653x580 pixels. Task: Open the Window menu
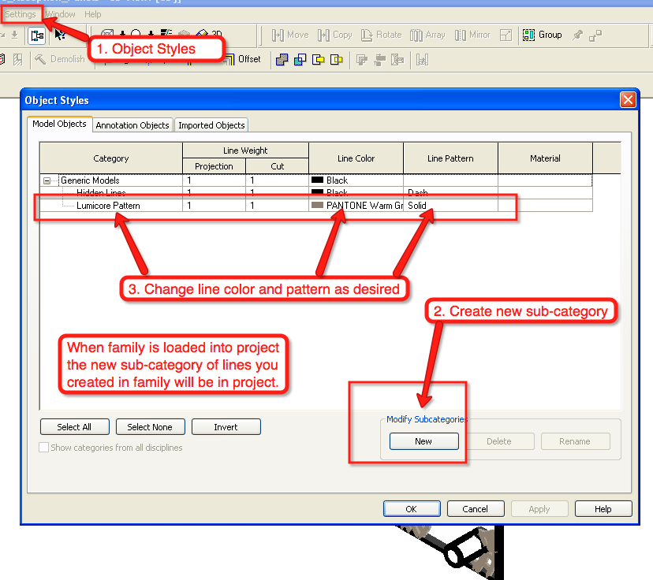[61, 14]
